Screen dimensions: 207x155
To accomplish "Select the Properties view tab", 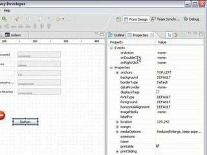I will tap(138, 35).
